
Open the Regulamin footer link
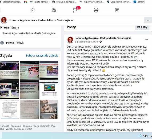16,126
